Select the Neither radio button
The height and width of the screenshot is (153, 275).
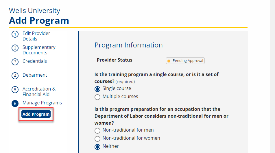tap(97, 147)
